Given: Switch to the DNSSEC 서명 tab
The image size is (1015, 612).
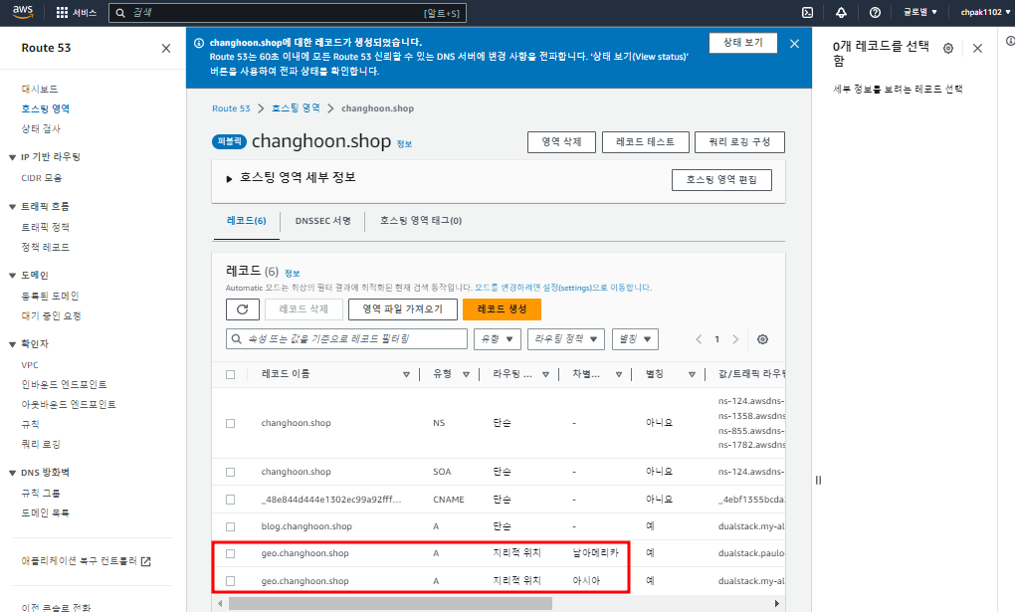Looking at the screenshot, I should [x=322, y=221].
